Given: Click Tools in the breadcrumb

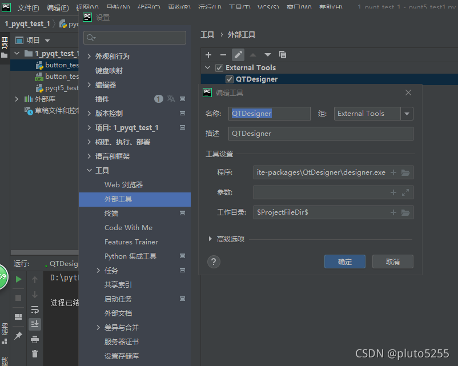Looking at the screenshot, I should point(207,35).
